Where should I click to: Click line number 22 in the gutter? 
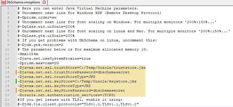(7, 104)
